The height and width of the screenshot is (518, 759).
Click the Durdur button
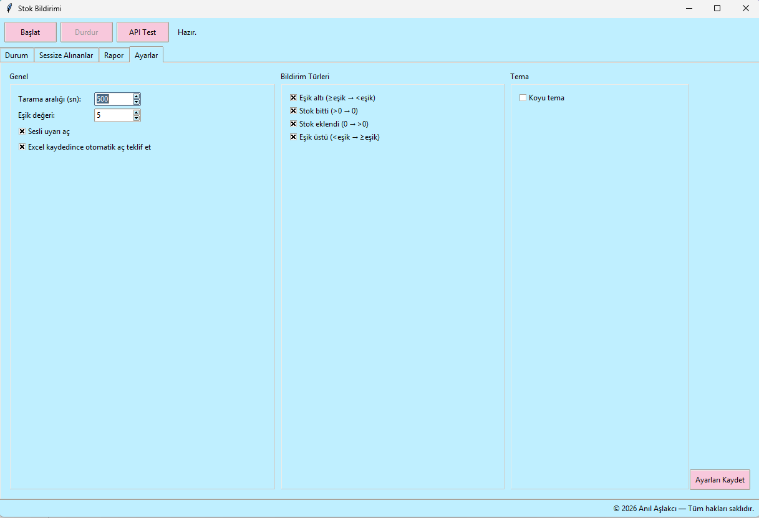[x=87, y=32]
